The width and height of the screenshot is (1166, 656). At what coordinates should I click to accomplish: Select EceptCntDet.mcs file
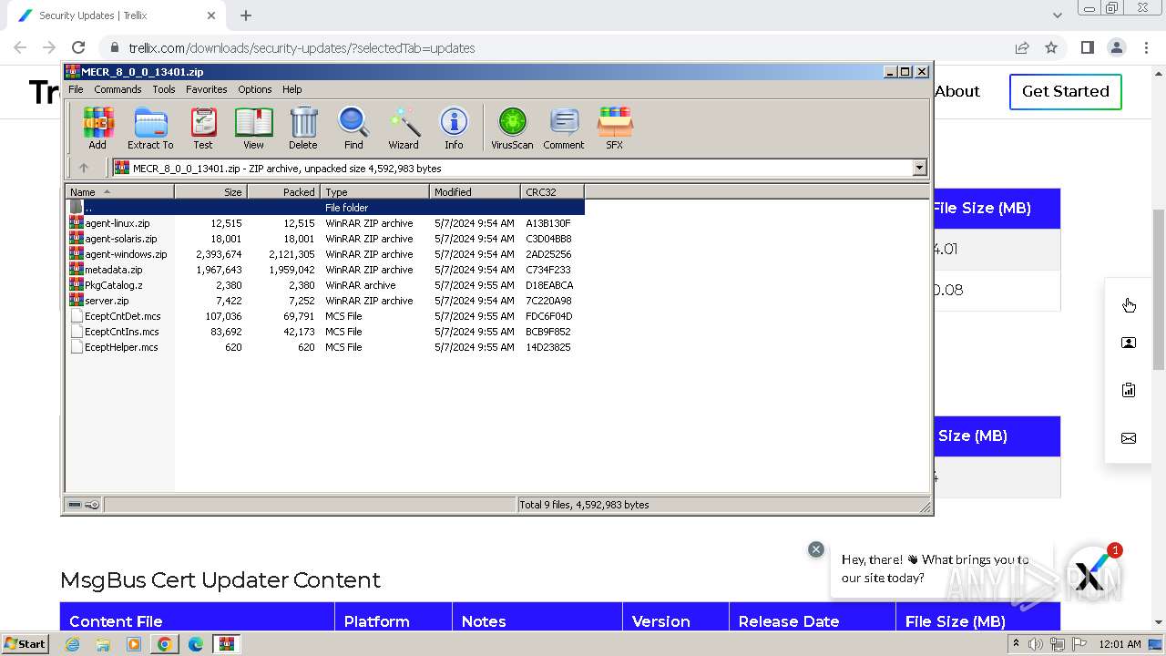click(325, 316)
